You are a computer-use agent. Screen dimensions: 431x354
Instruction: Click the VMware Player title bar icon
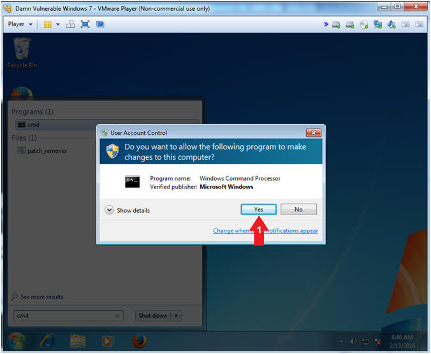(8, 8)
